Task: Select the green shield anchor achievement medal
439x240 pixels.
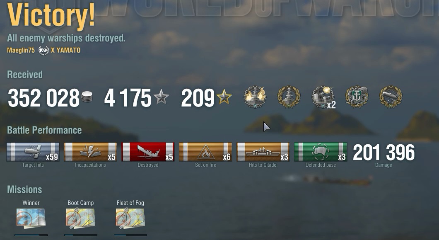Action: 357,97
